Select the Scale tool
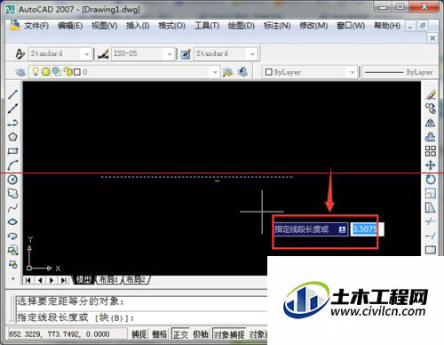 tap(431, 194)
